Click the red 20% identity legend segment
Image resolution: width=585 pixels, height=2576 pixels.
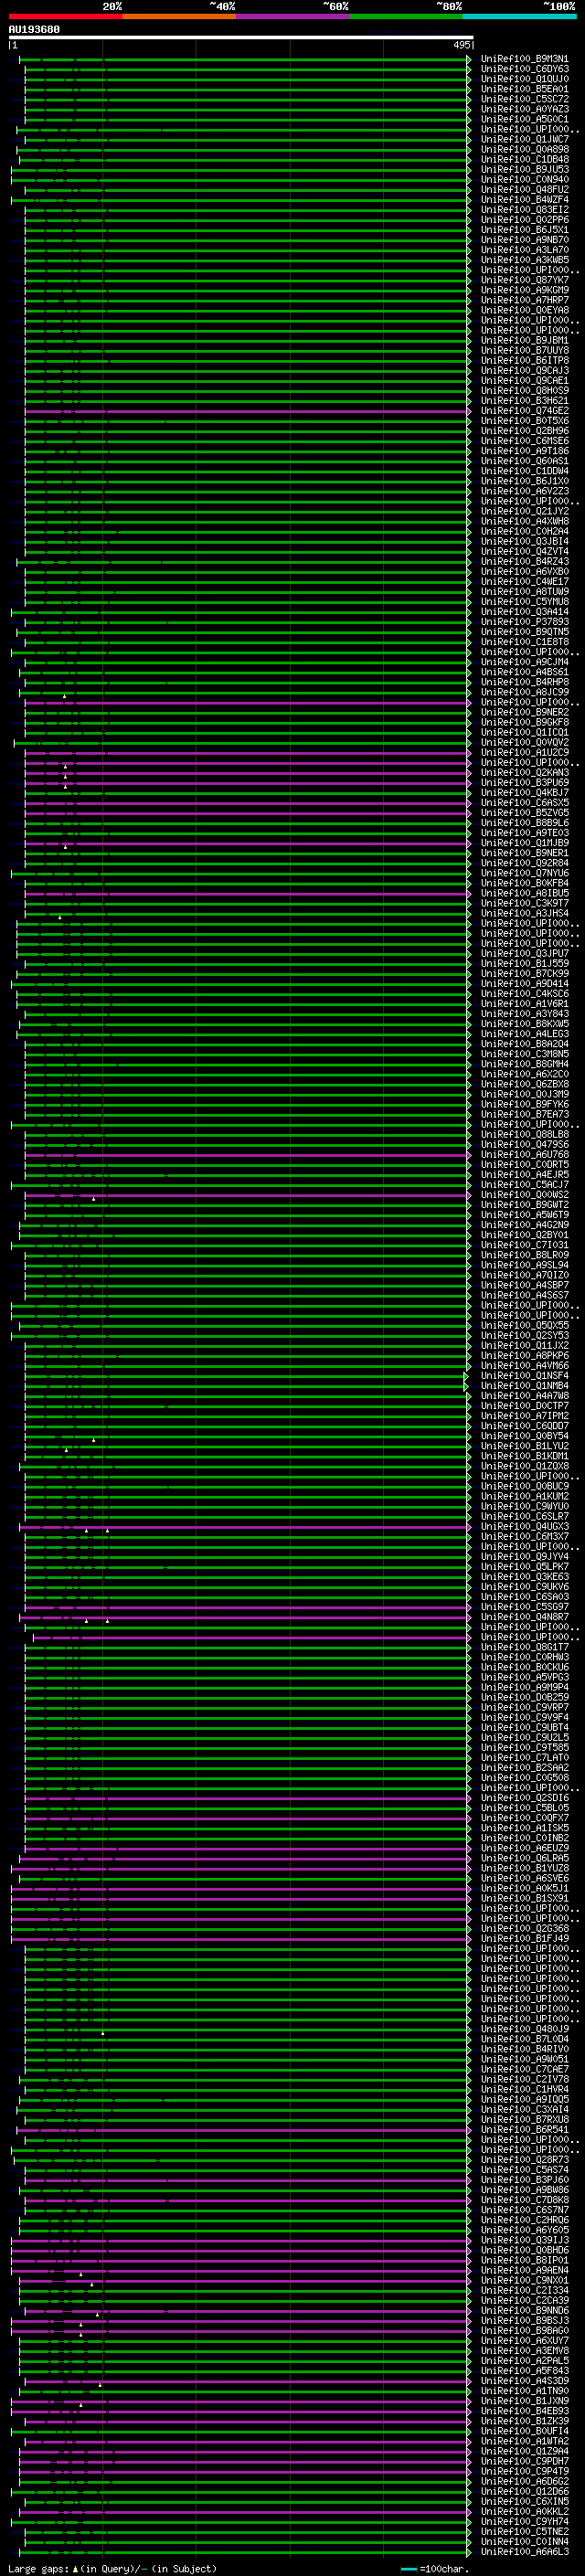pos(65,17)
